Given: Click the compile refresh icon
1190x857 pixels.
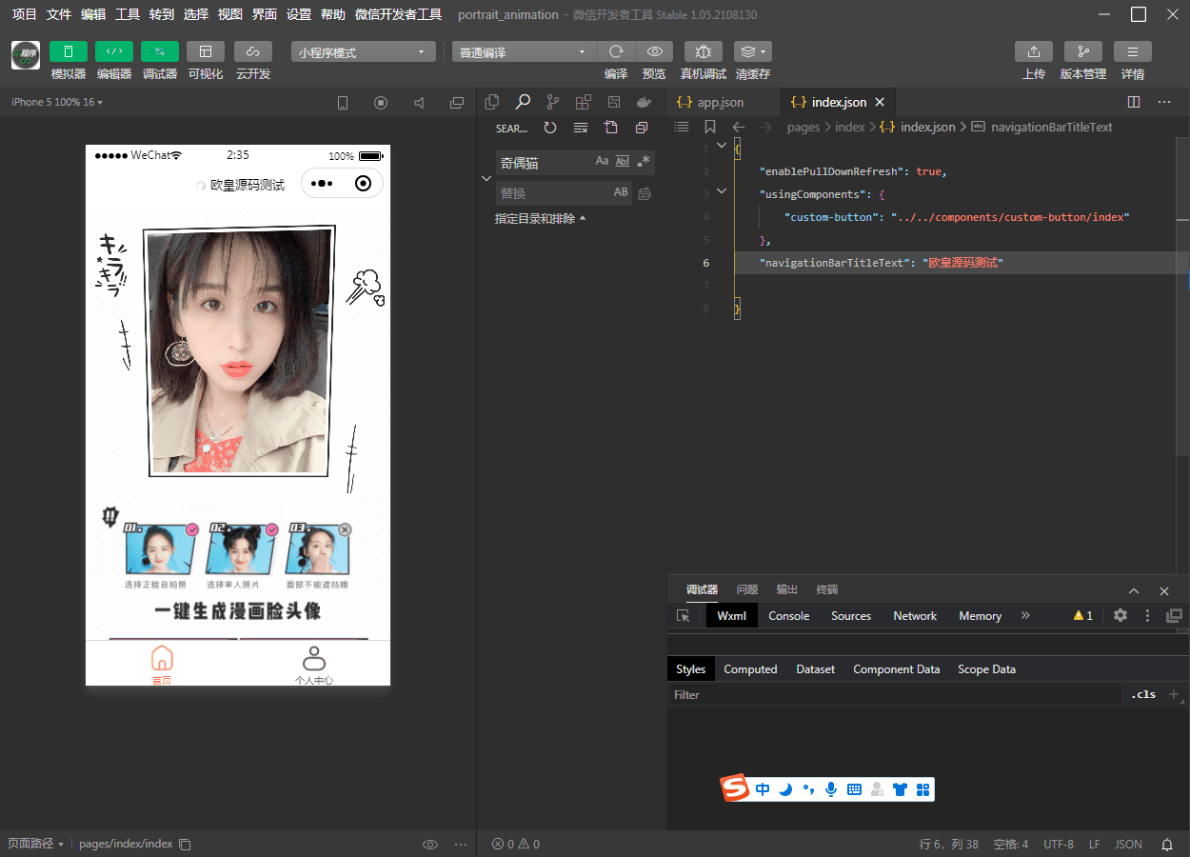Looking at the screenshot, I should (x=616, y=52).
